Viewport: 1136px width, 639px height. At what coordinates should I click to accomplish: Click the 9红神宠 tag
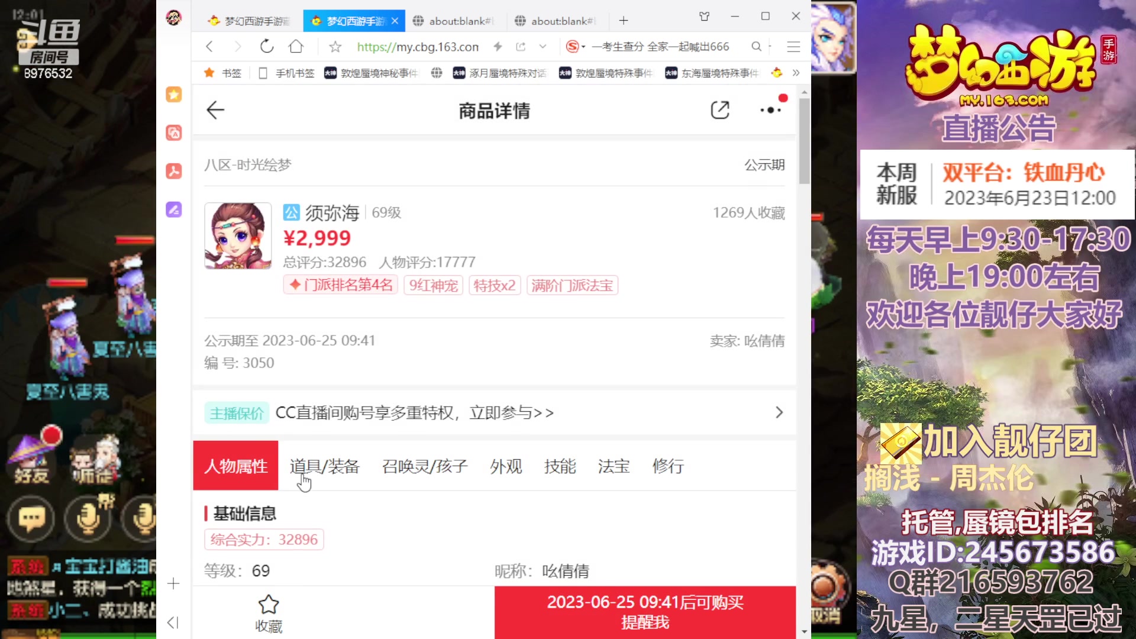tap(434, 285)
